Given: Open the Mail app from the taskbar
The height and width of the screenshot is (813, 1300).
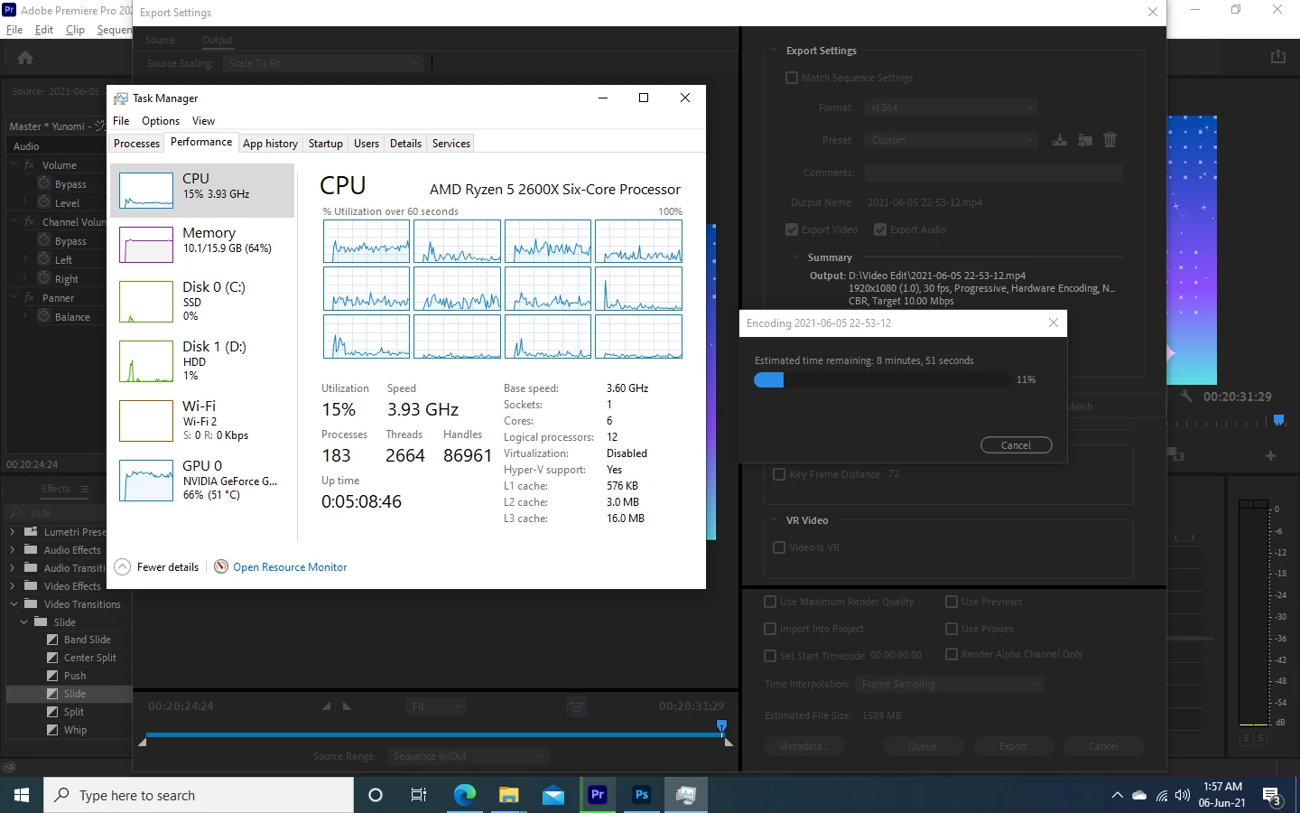Looking at the screenshot, I should 553,795.
